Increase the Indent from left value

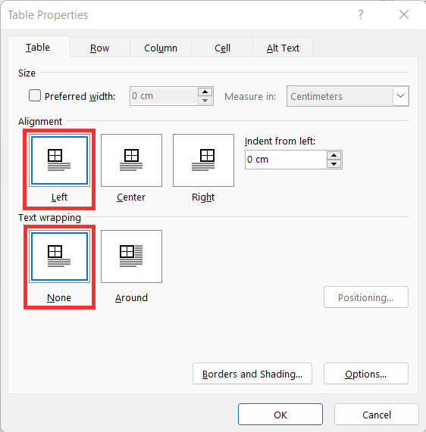pyautogui.click(x=334, y=155)
